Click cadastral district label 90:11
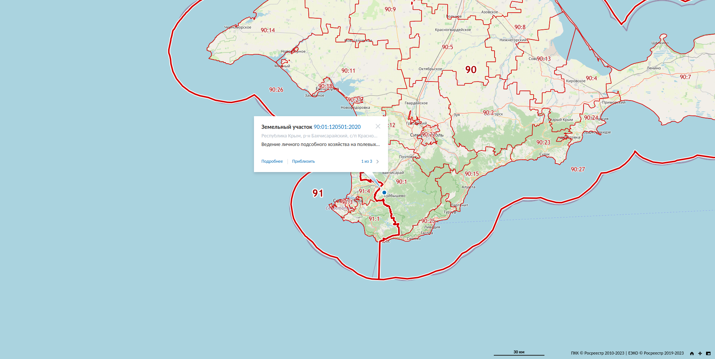The height and width of the screenshot is (359, 715). coord(348,71)
